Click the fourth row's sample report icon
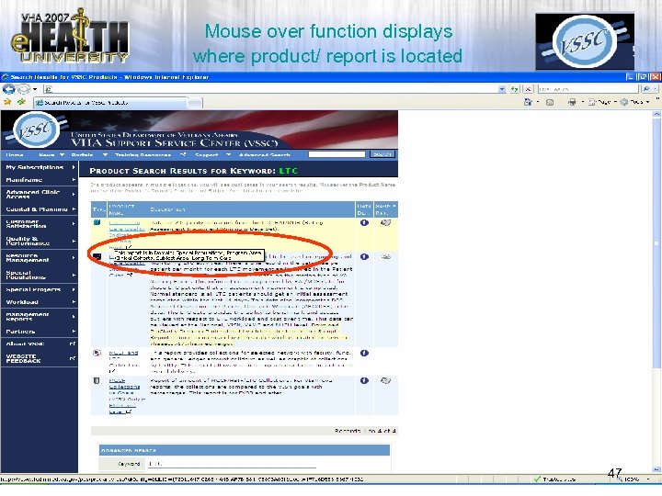The width and height of the screenshot is (662, 496). coord(385,380)
